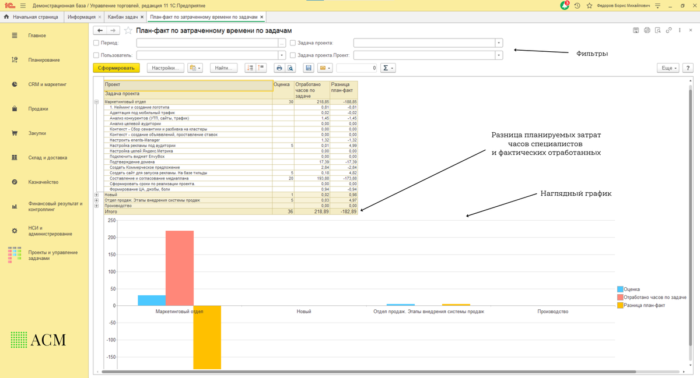Open Склад и доставка section
This screenshot has width=700, height=378.
[48, 158]
